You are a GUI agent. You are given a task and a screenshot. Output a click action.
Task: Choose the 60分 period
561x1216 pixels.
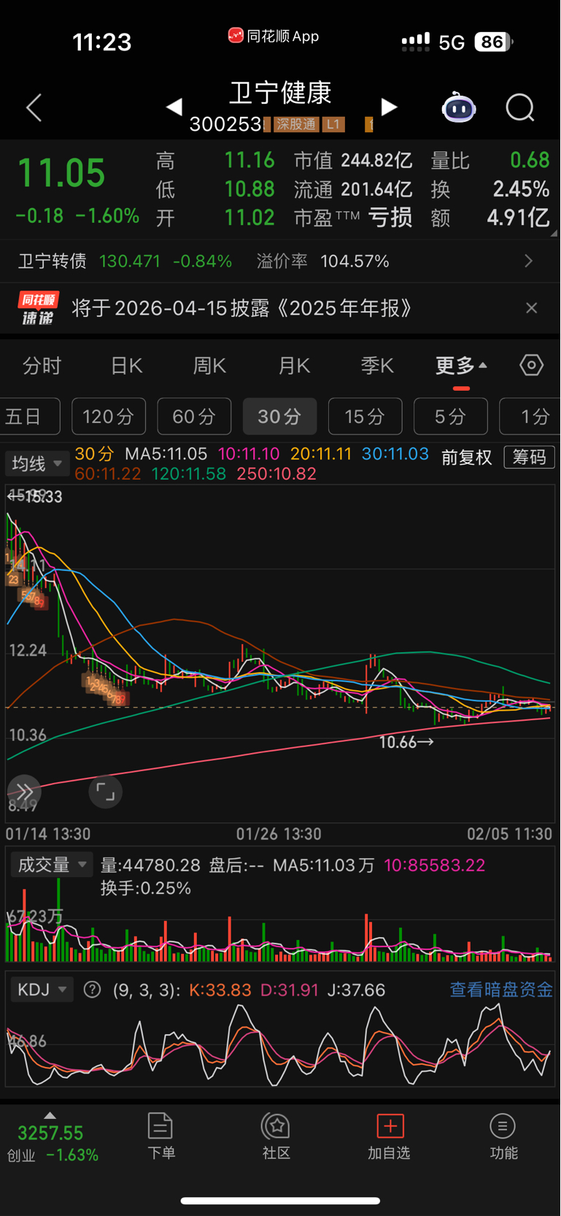pyautogui.click(x=194, y=416)
